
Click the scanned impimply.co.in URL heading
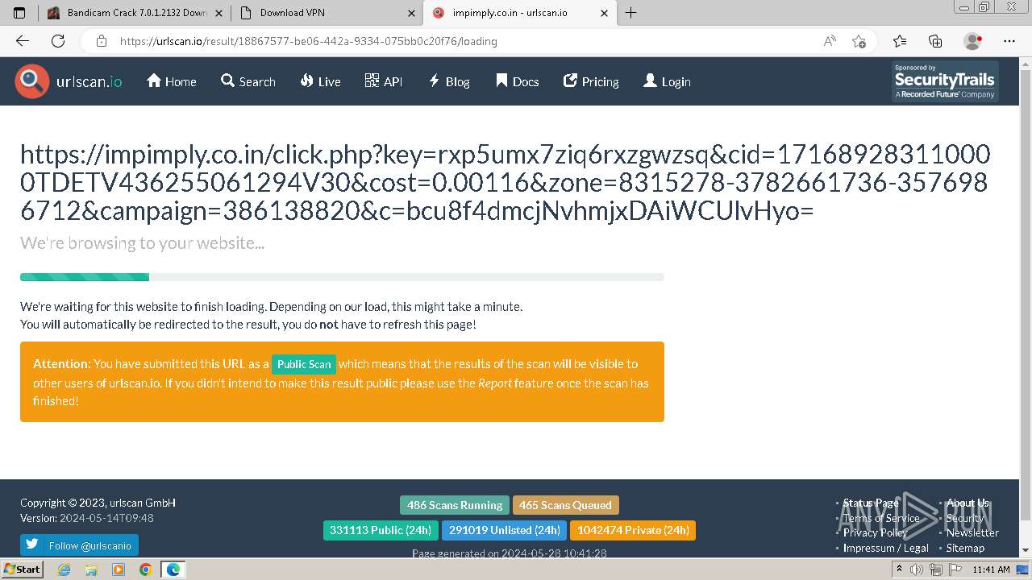pos(505,182)
